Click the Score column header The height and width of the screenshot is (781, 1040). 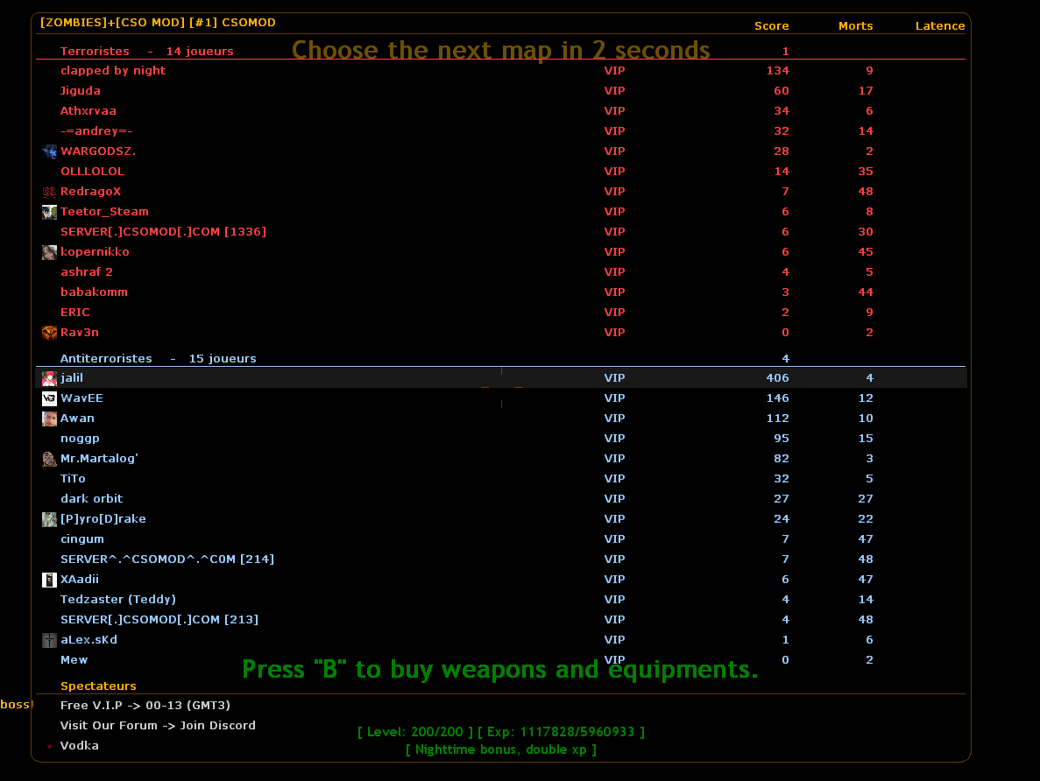771,26
